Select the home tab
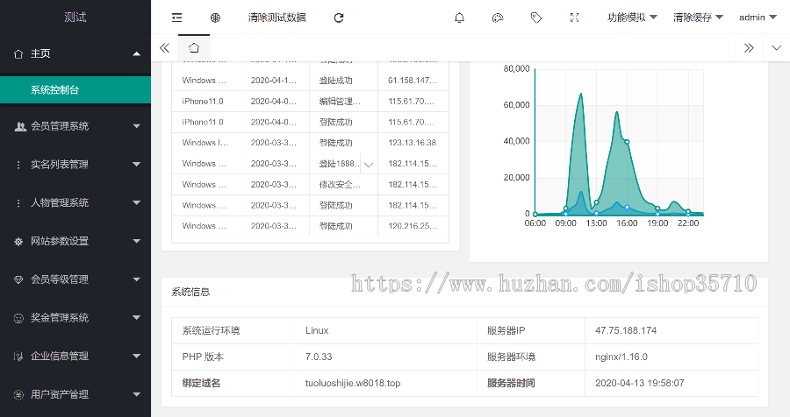 194,48
